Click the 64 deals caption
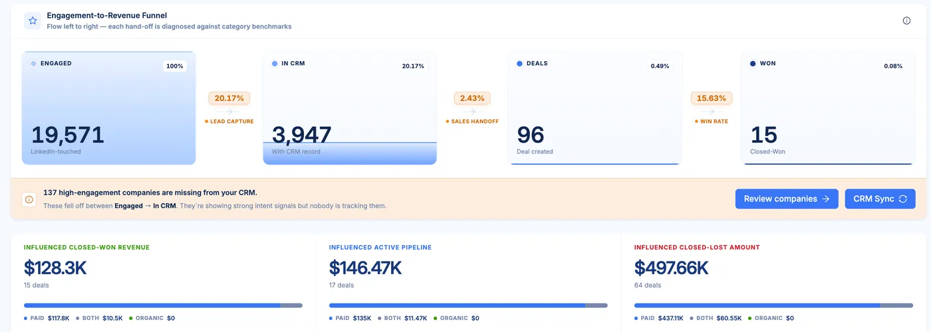931x332 pixels. [x=648, y=286]
